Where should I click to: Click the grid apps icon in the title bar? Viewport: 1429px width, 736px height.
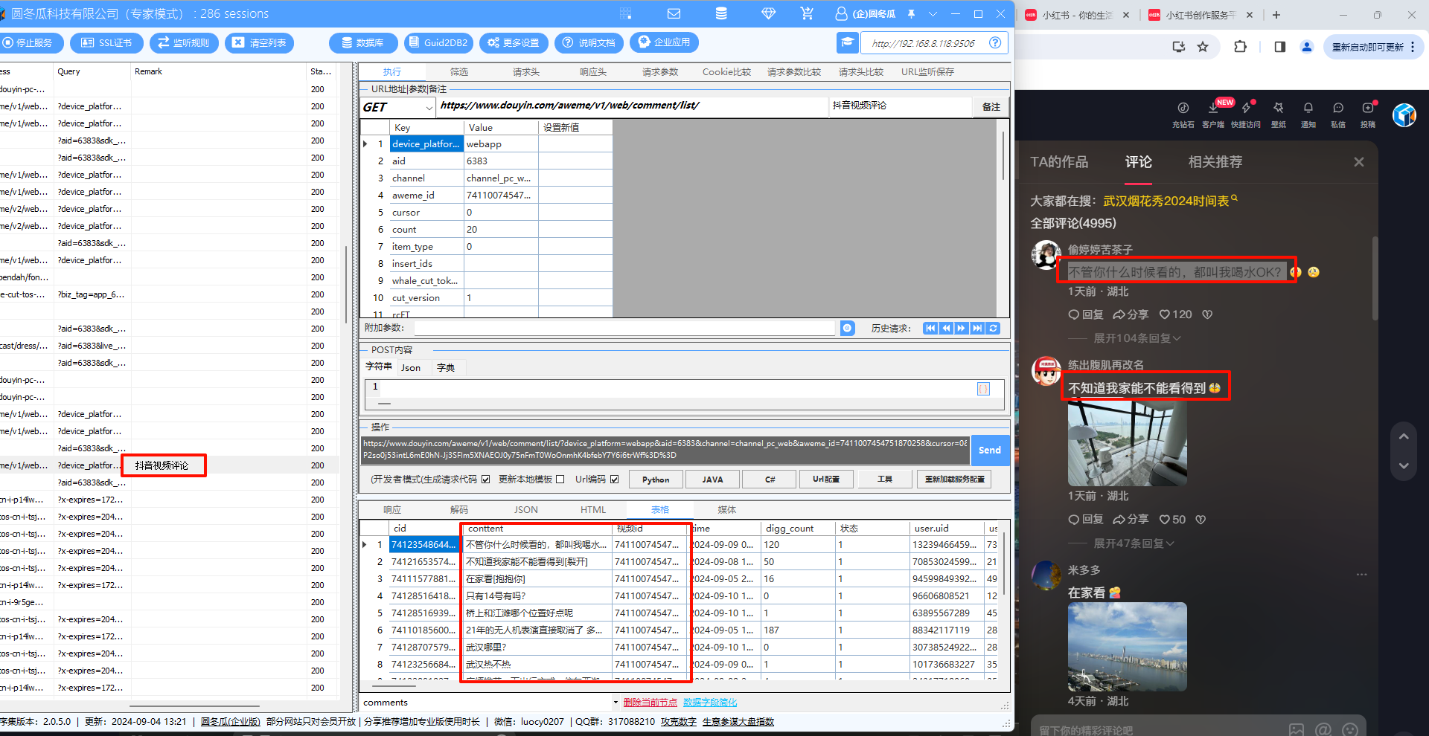point(625,13)
